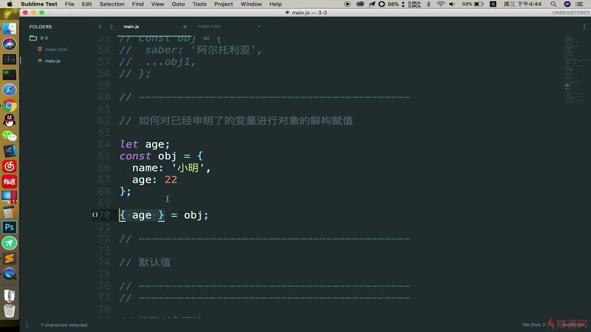
Task: Select main.js in the sidebar
Action: (x=52, y=61)
